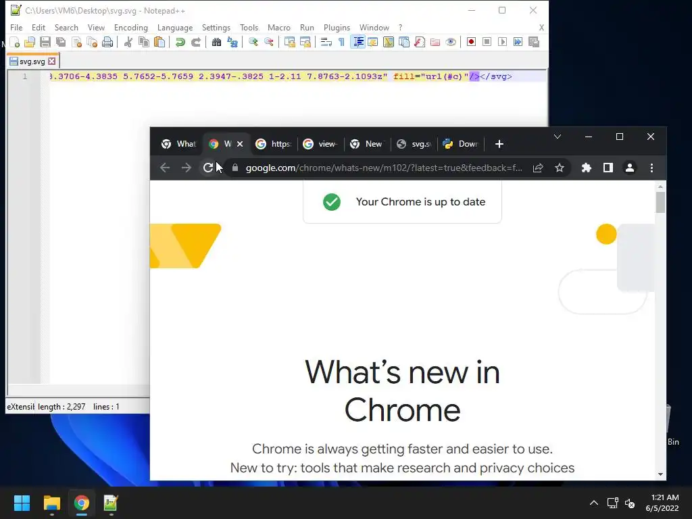Open the Language menu in Notepad++
This screenshot has height=519, width=692.
pos(175,27)
